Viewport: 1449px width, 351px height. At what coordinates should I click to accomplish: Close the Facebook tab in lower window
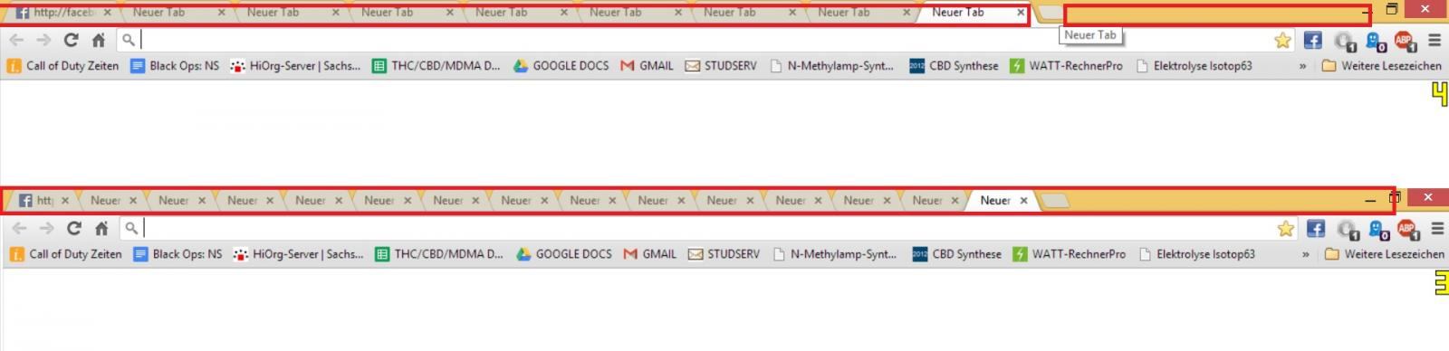tap(65, 201)
